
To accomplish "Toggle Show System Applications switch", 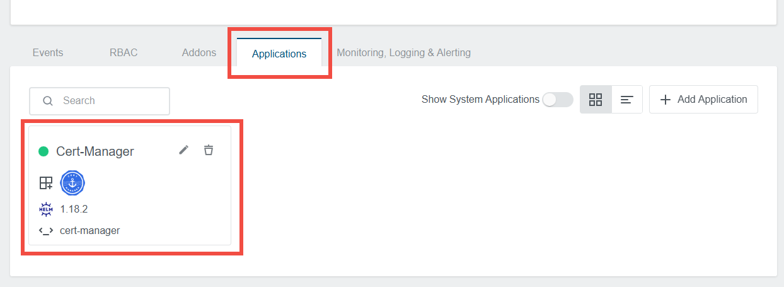I will coord(558,100).
